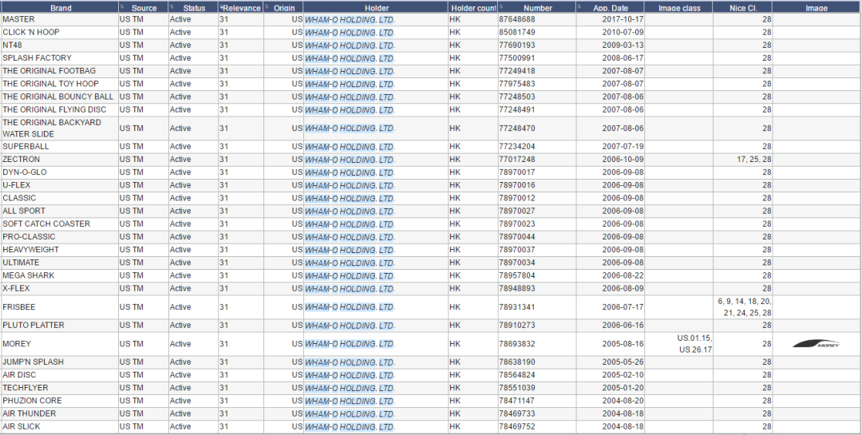Open holder link in the MEGA SHARK row

[x=350, y=275]
